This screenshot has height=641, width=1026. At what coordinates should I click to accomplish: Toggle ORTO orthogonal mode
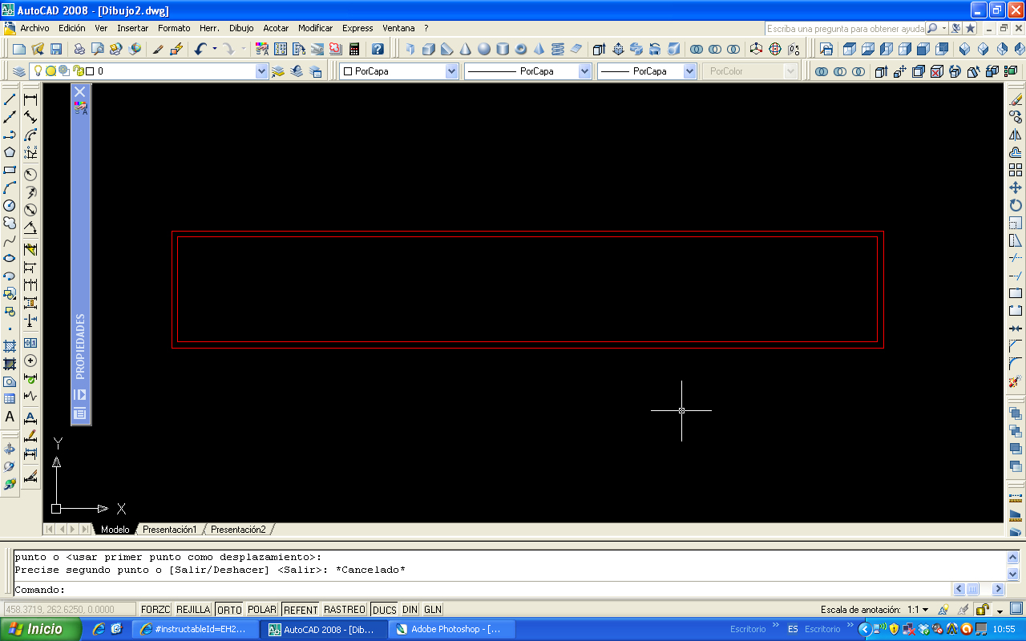229,610
